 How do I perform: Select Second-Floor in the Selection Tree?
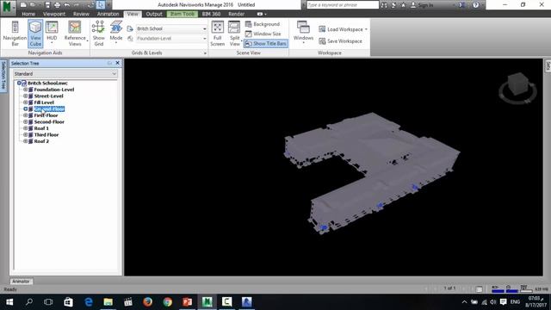tap(49, 121)
